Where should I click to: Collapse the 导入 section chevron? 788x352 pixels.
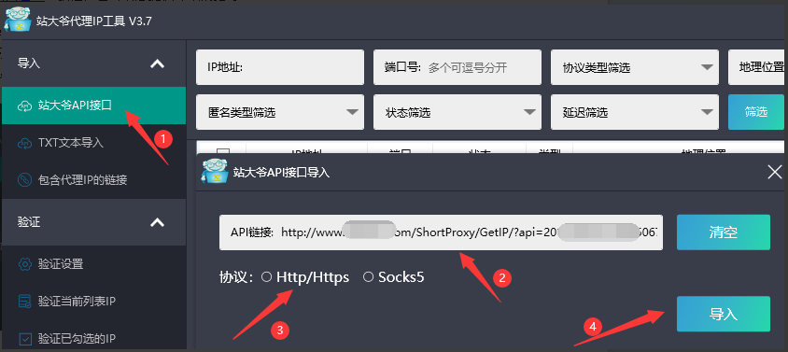158,63
